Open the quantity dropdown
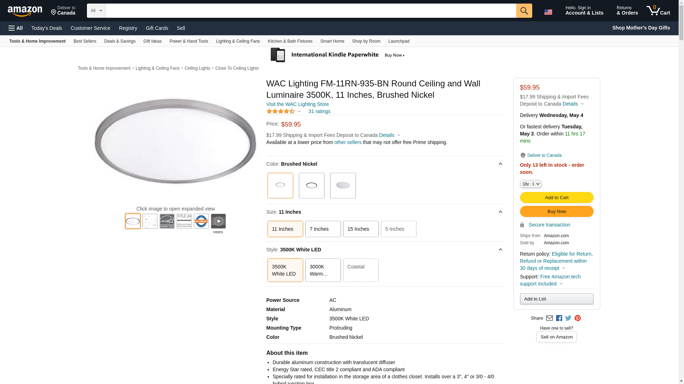Screen dimensions: 684x384 pyautogui.click(x=530, y=184)
